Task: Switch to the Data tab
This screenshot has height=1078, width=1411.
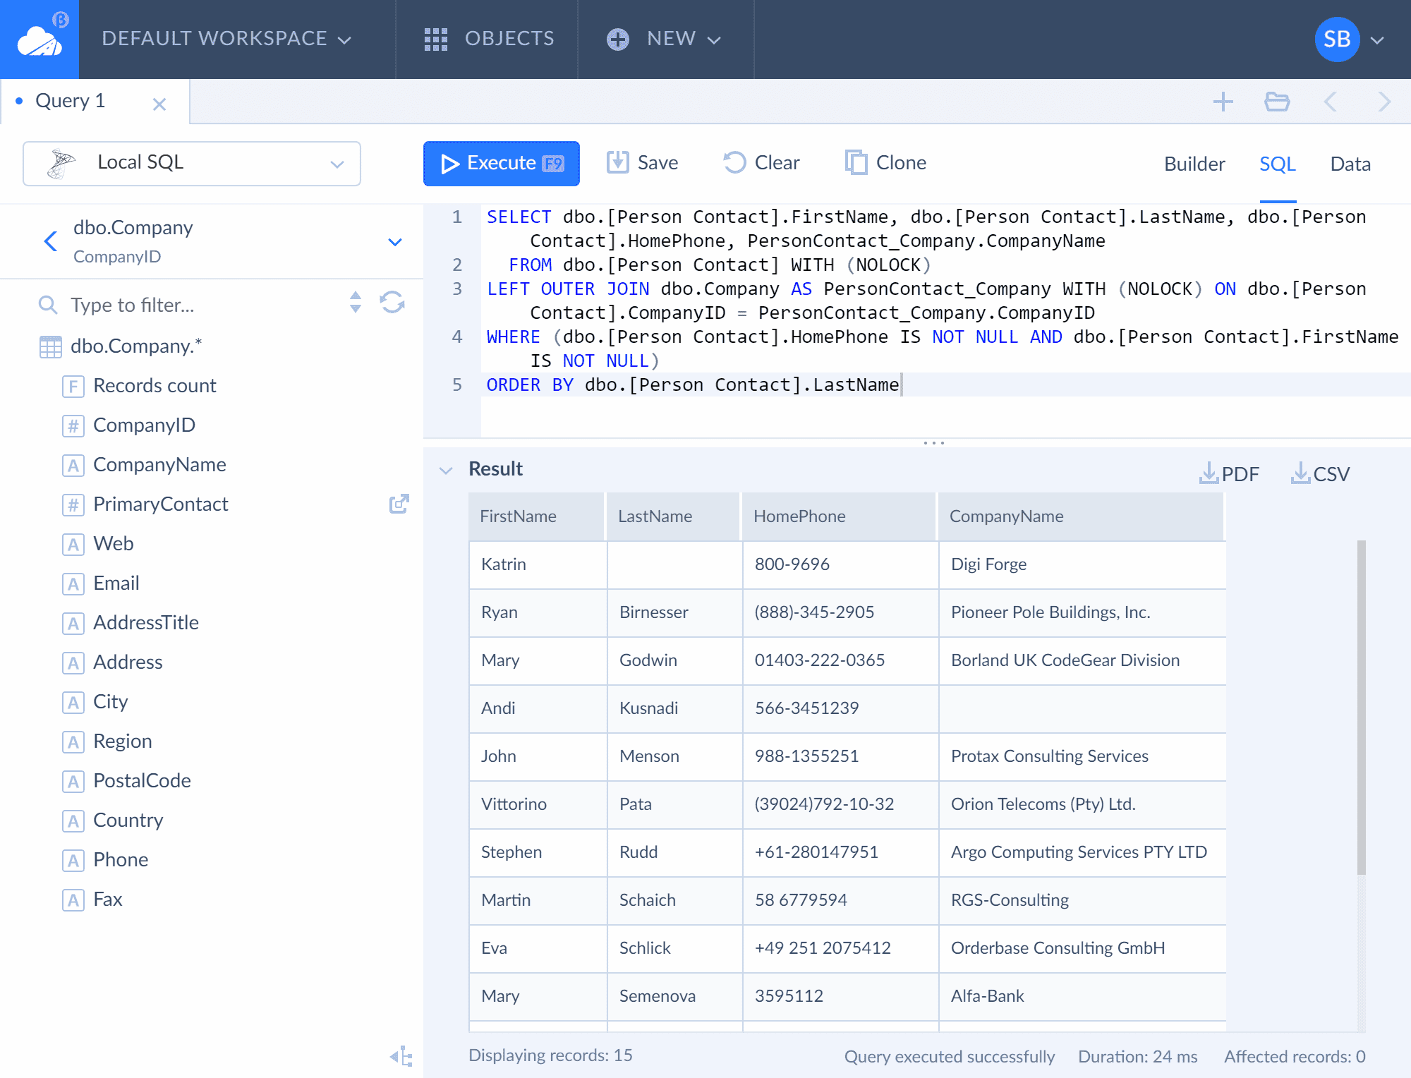Action: coord(1350,164)
